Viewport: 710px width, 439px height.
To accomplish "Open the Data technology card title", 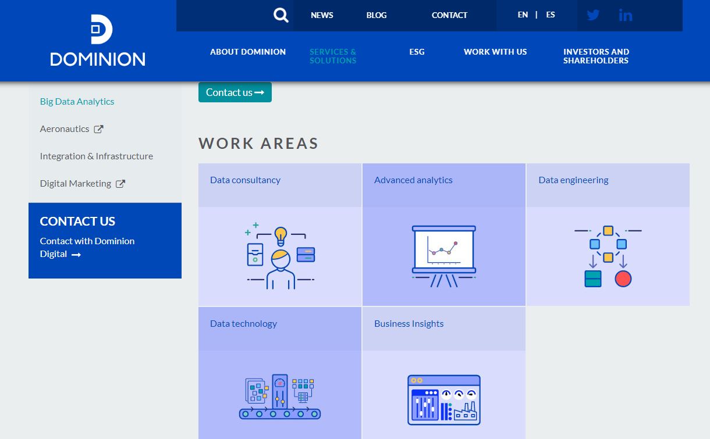I will point(243,324).
